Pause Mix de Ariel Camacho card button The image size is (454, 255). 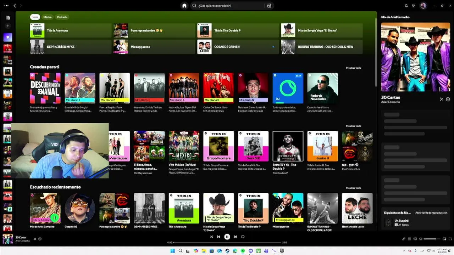54,217
